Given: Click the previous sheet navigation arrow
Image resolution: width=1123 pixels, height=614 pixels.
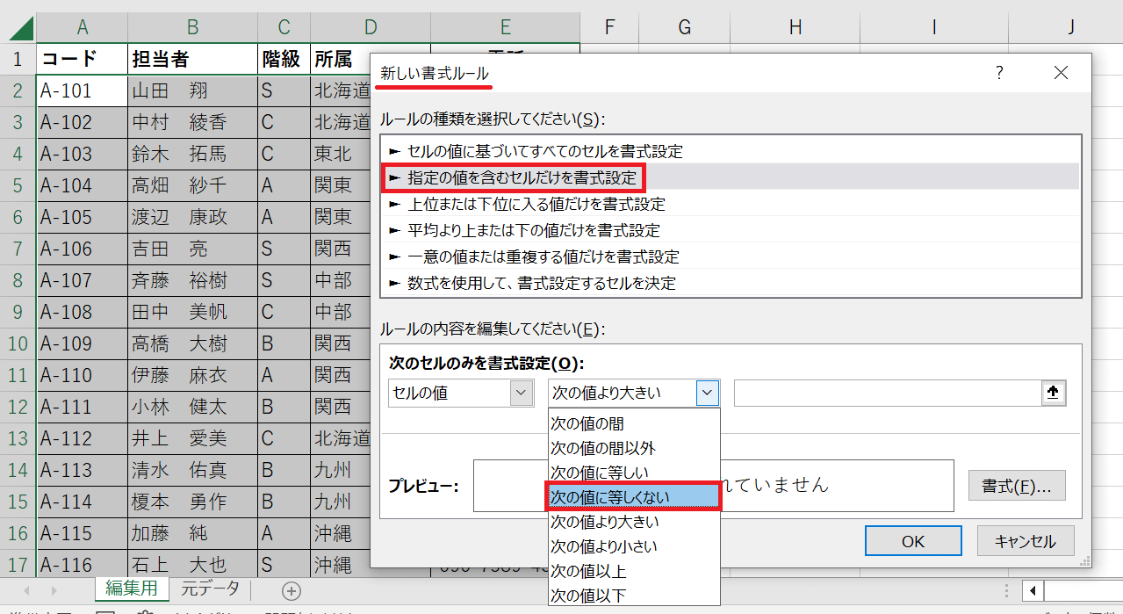Looking at the screenshot, I should (x=27, y=590).
